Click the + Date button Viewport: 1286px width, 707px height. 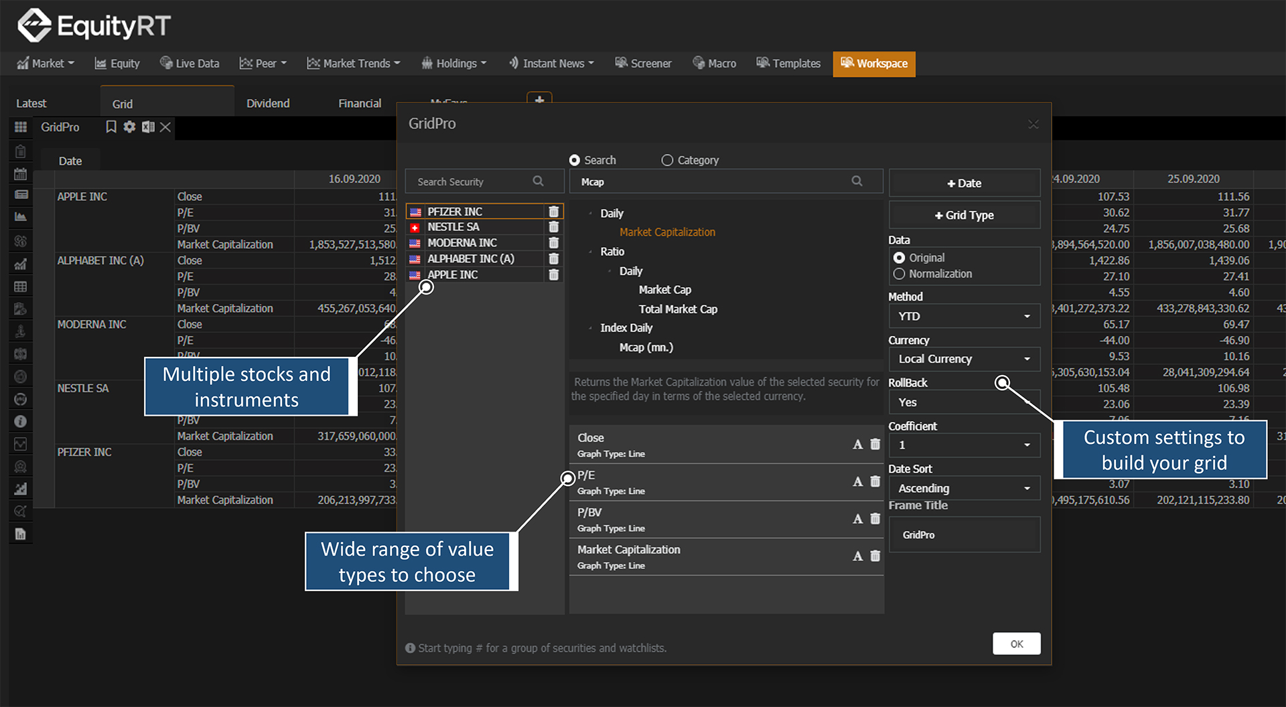[x=964, y=183]
